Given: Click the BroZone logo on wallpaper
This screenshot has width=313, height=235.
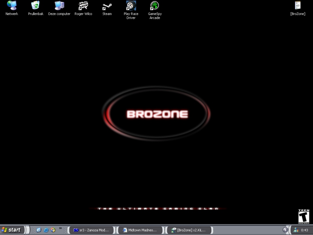Looking at the screenshot, I should click(x=157, y=114).
